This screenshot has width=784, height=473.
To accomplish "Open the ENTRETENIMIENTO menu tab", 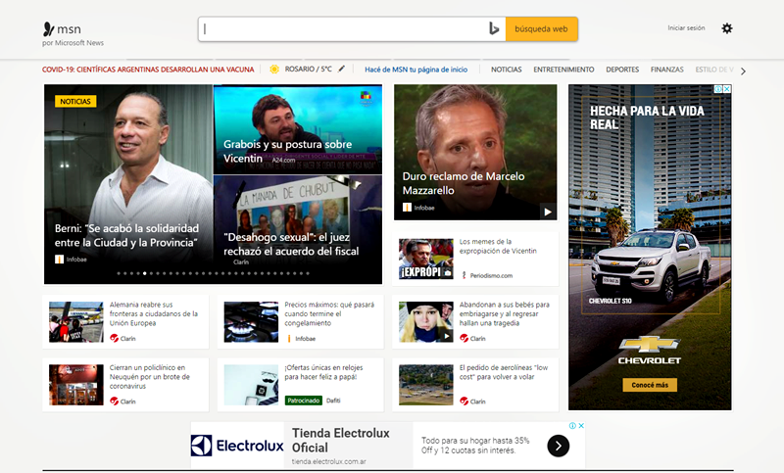I will 563,70.
